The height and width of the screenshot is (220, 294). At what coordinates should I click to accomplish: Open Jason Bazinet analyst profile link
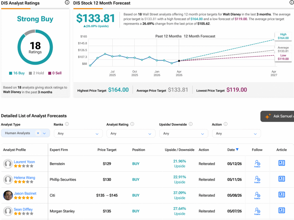tap(25, 193)
